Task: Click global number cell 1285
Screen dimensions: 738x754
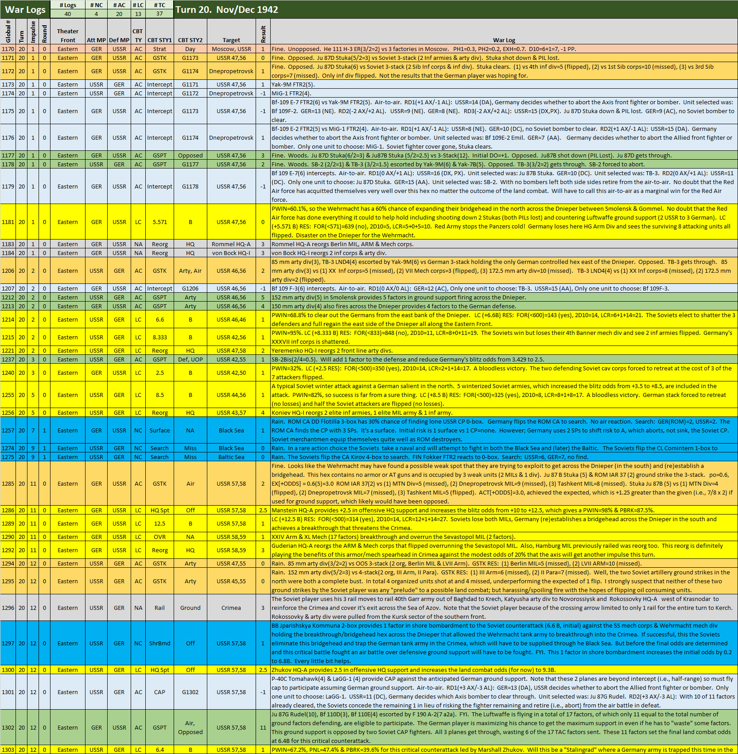Action: 8,483
